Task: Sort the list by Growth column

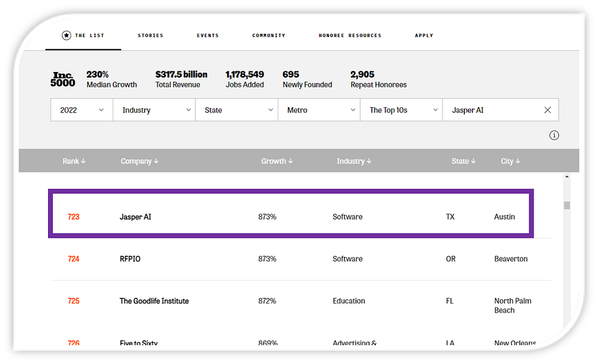Action: coord(277,161)
